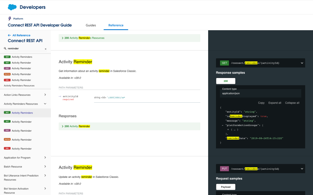Viewport: 313px width, 195px height.
Task: Select DEL Activity Reminder in nav tree
Action: [25, 149]
